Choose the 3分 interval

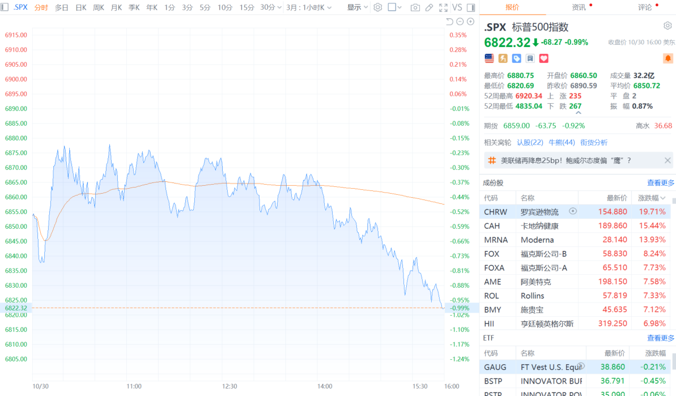click(187, 7)
